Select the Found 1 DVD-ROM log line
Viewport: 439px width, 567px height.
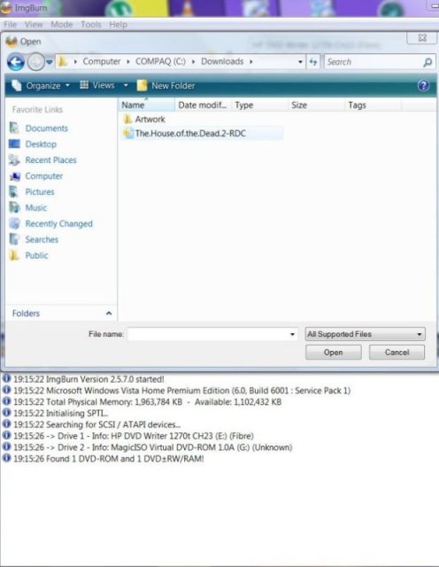[104, 459]
